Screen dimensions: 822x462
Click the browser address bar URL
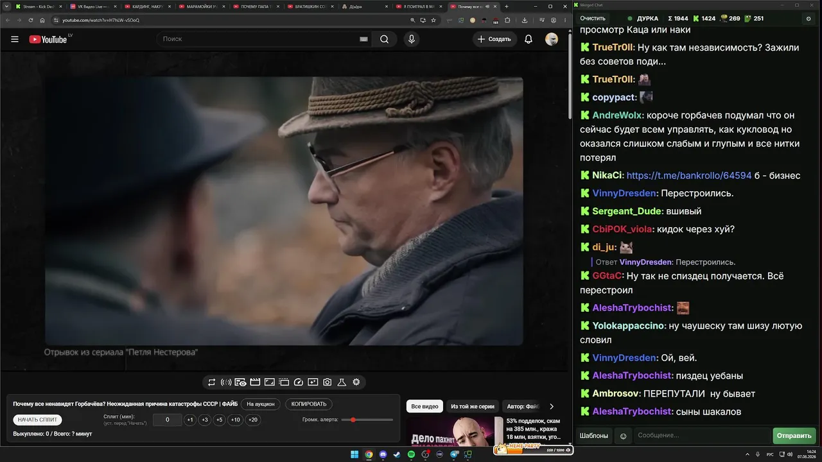(x=101, y=20)
